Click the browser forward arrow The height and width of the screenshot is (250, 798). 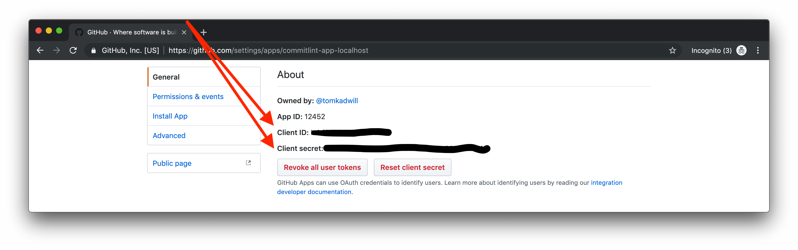coord(56,50)
